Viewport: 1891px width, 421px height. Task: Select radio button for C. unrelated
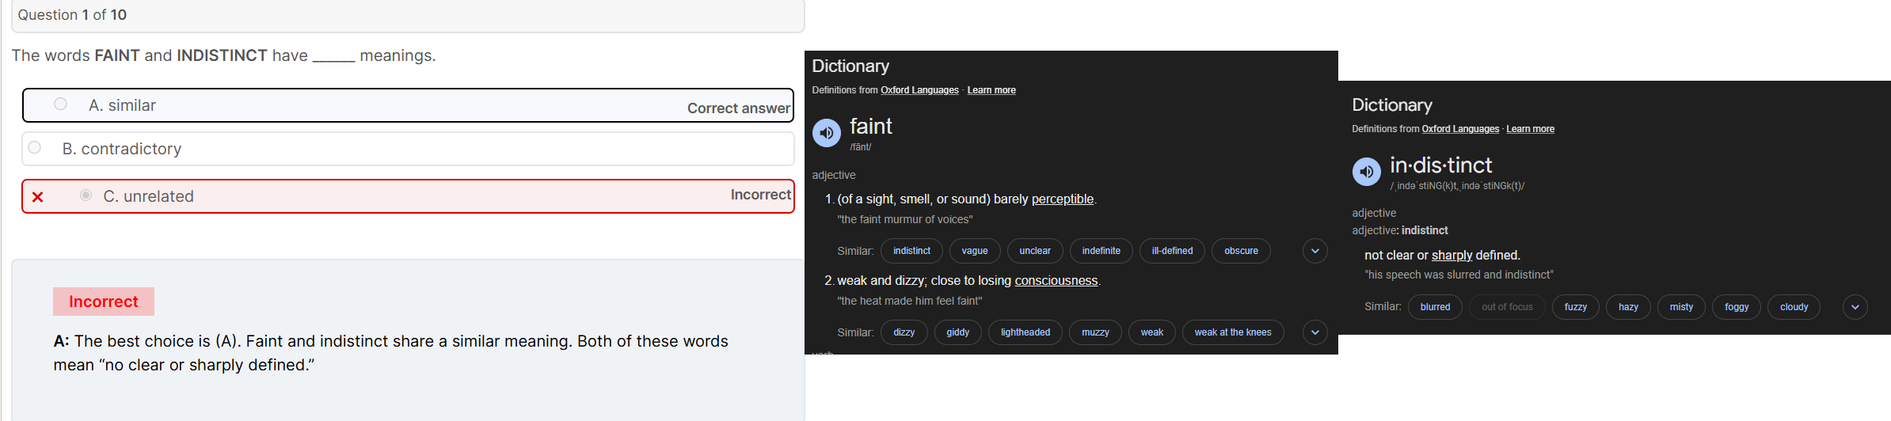click(86, 195)
